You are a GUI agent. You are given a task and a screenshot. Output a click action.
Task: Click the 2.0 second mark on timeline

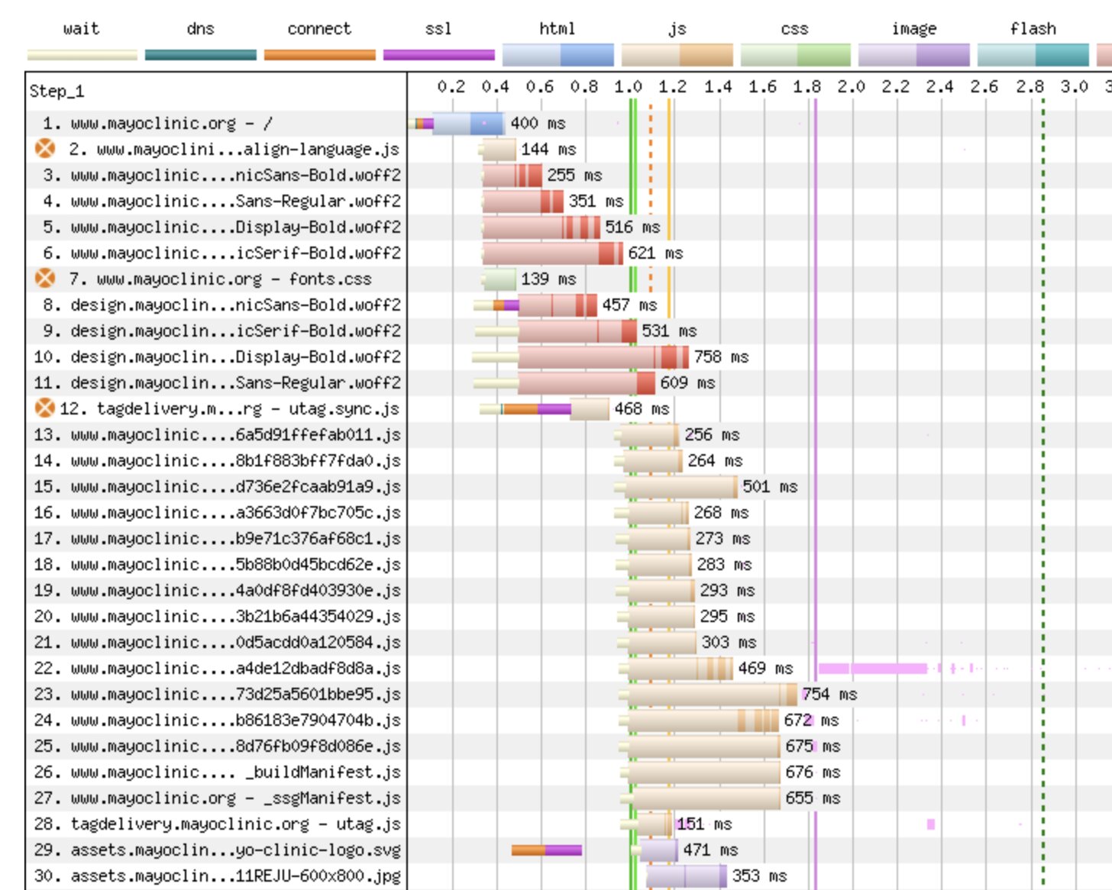pyautogui.click(x=851, y=87)
